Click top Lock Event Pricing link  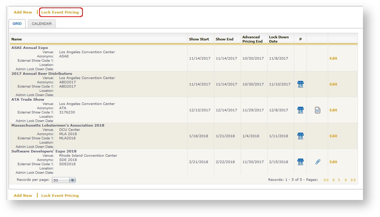point(60,12)
